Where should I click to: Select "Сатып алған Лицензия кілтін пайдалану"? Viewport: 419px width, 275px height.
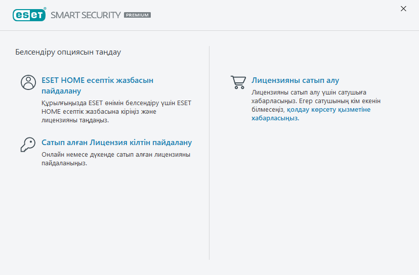(116, 143)
